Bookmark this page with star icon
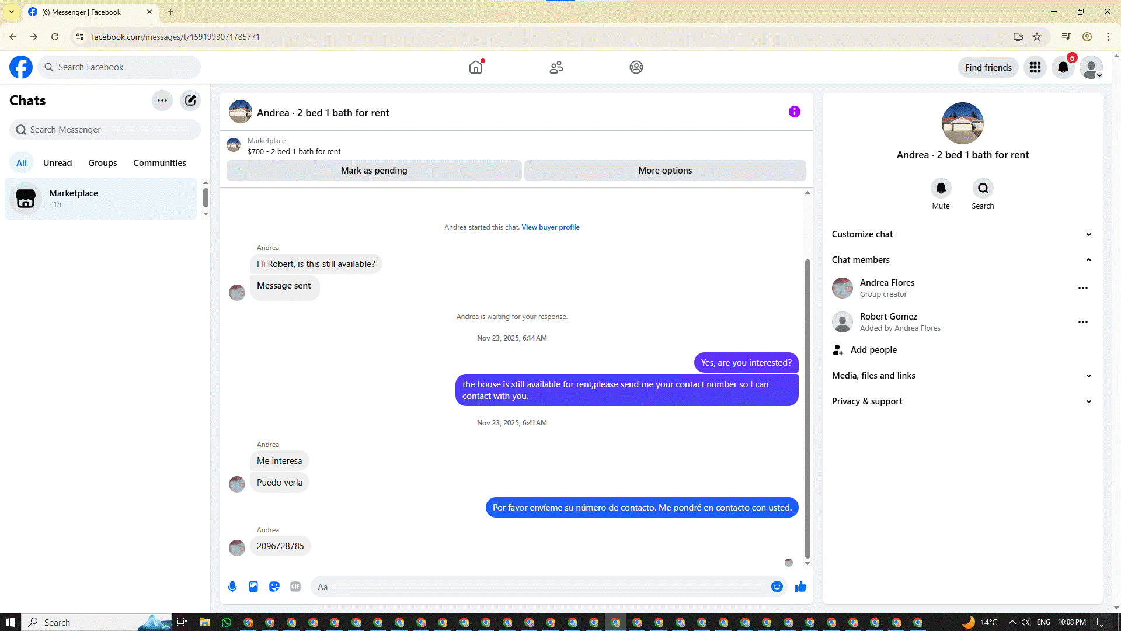 click(1037, 37)
